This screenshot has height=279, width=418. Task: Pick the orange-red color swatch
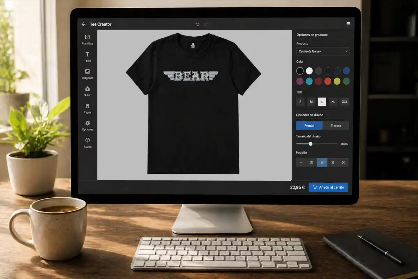328,81
